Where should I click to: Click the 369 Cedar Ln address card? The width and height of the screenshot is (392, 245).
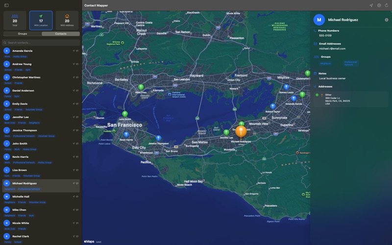[x=350, y=99]
